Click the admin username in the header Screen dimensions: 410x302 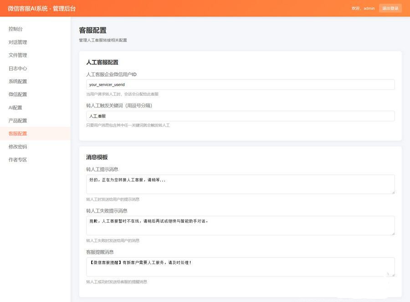click(369, 8)
